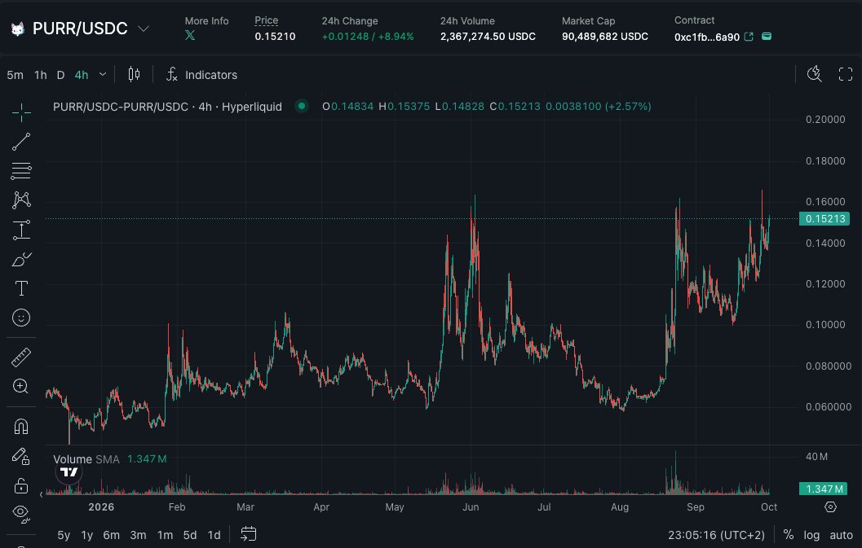862x548 pixels.
Task: Click the 23:05:16 (UTC+2) timezone selector
Action: click(716, 535)
